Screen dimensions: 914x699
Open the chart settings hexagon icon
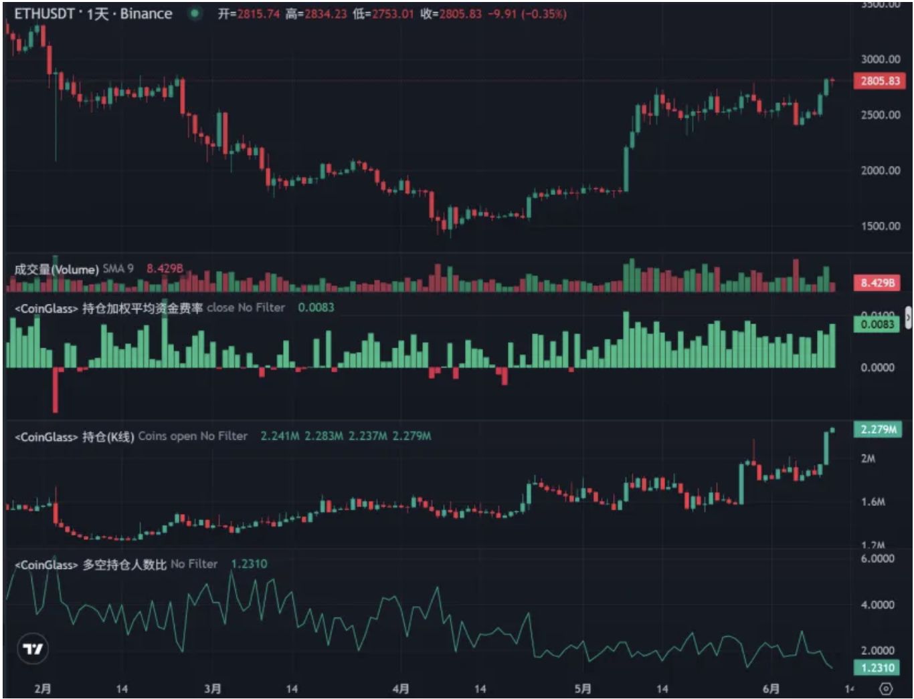coord(886,688)
